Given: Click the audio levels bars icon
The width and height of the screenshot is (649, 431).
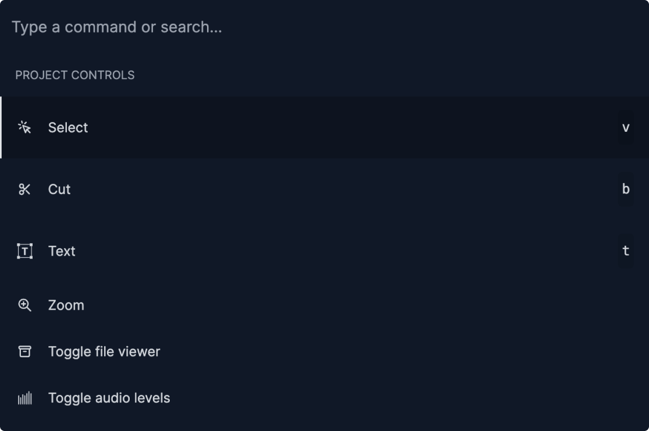Looking at the screenshot, I should (x=24, y=398).
